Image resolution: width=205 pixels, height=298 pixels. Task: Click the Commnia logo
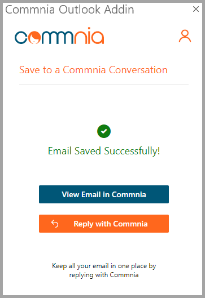click(x=59, y=35)
